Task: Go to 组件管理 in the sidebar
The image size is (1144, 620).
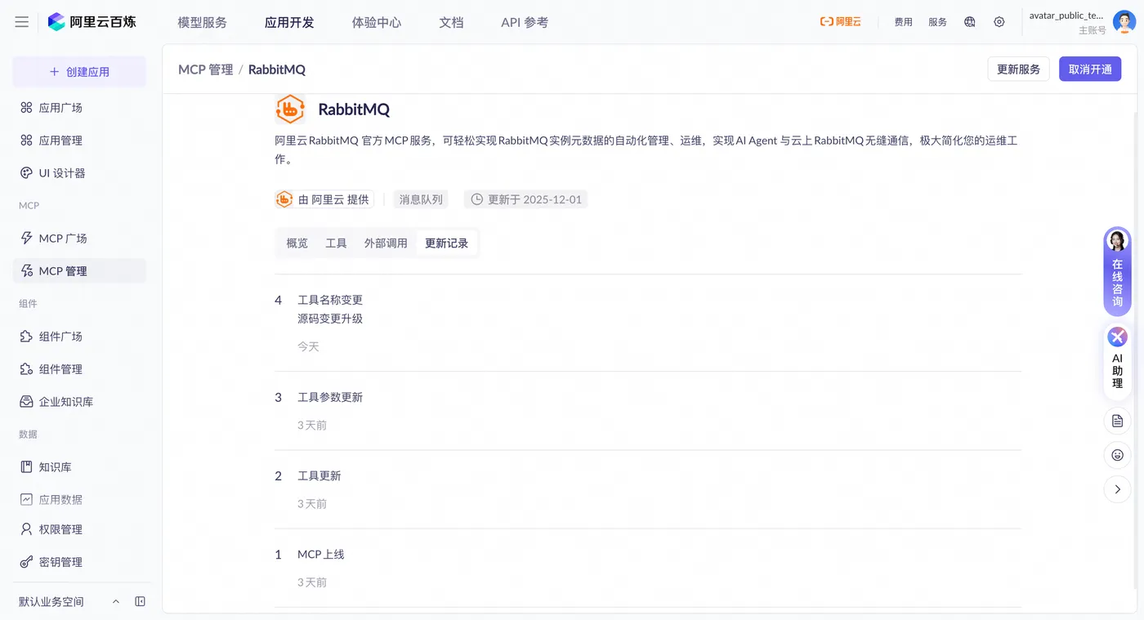Action: pyautogui.click(x=79, y=369)
